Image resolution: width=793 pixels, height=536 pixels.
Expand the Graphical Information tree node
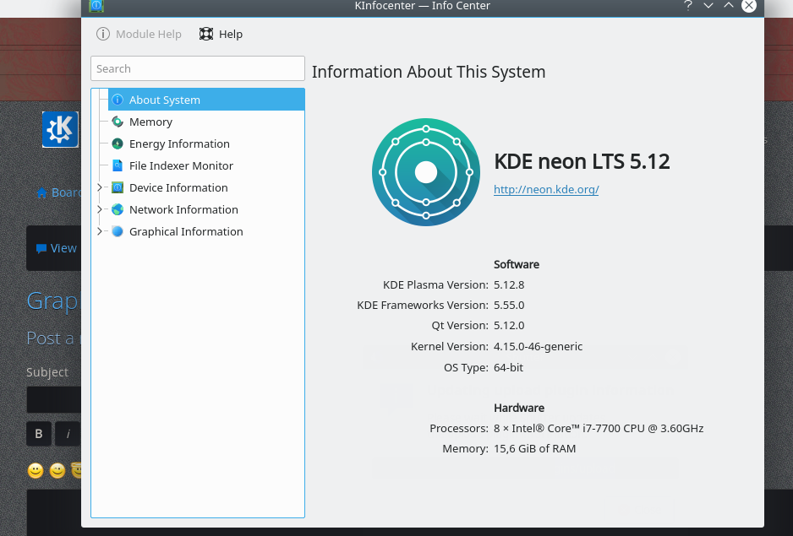(100, 231)
